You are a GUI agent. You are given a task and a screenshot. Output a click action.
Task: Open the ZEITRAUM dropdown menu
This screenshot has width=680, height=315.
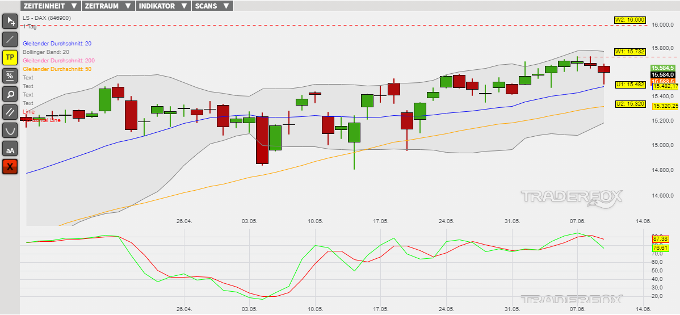(108, 6)
